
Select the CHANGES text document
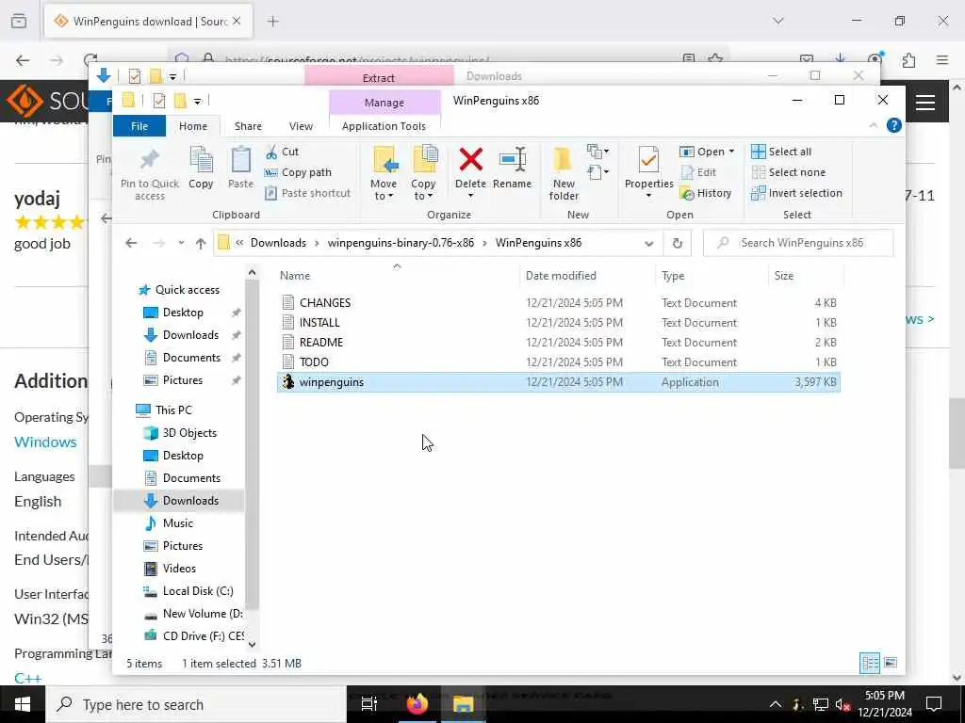click(x=558, y=302)
